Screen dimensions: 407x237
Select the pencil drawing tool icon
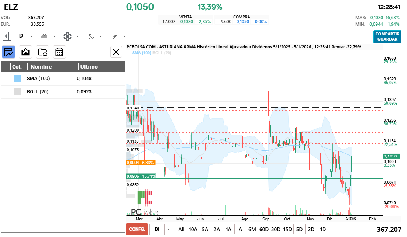[x=114, y=36]
